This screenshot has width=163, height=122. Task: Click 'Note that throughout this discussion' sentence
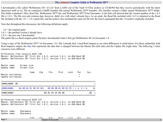coord(35,24)
